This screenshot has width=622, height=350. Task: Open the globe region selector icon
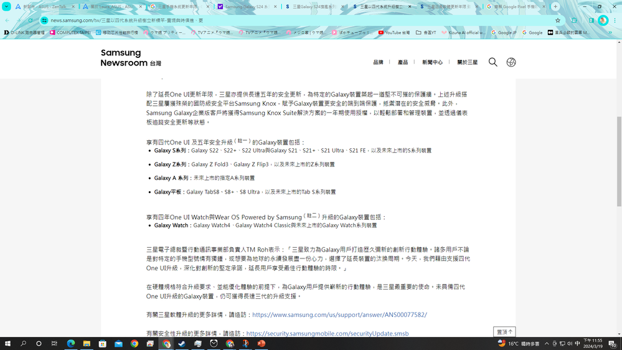511,62
